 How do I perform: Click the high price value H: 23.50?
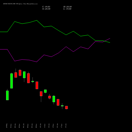[68, 7]
